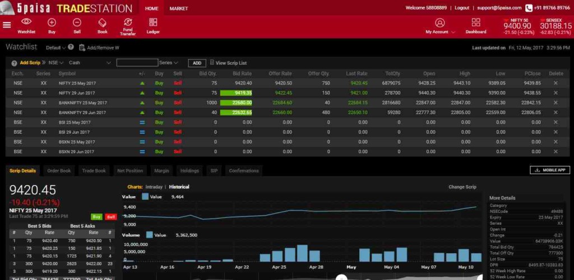Image resolution: width=574 pixels, height=280 pixels.
Task: Delete the BANKNIFTY 25 May 2017 row
Action: 556,103
